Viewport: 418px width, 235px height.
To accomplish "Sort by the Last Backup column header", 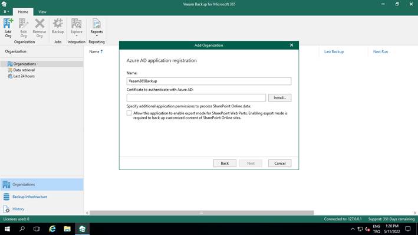I will pos(334,51).
